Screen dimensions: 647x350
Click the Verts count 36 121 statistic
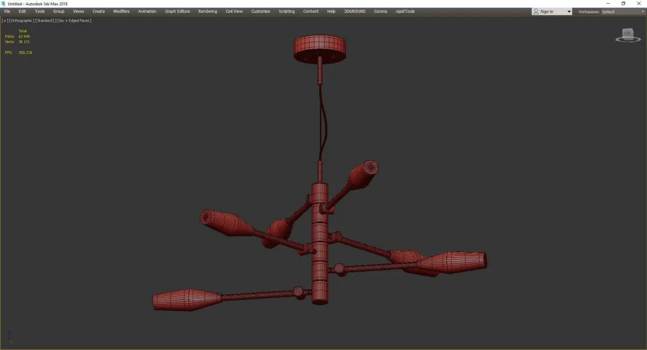[x=17, y=41]
